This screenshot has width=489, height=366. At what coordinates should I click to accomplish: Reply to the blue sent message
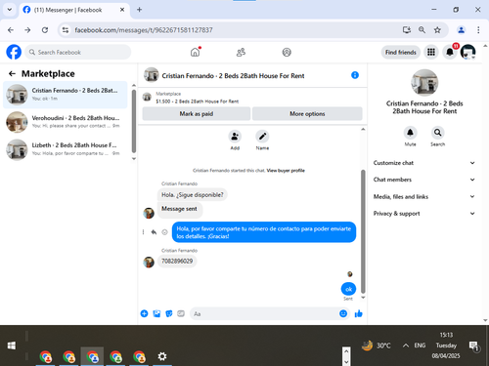154,232
